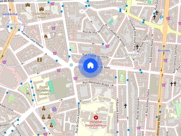Select the shopping cart icon on Rua Alexandre Braga corner
Screen dimensions: 181x136
75,78
